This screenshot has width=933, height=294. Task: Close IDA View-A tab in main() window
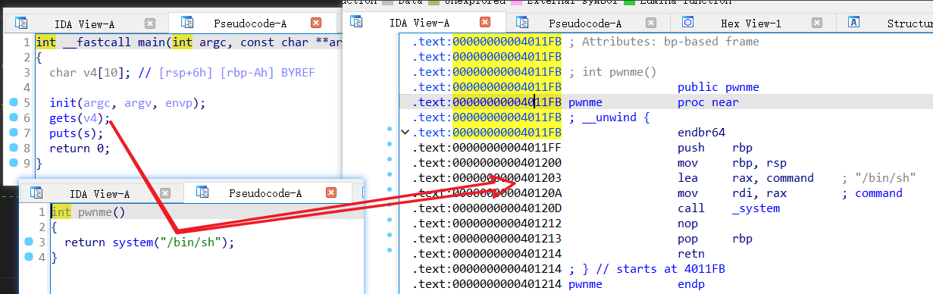pyautogui.click(x=150, y=23)
